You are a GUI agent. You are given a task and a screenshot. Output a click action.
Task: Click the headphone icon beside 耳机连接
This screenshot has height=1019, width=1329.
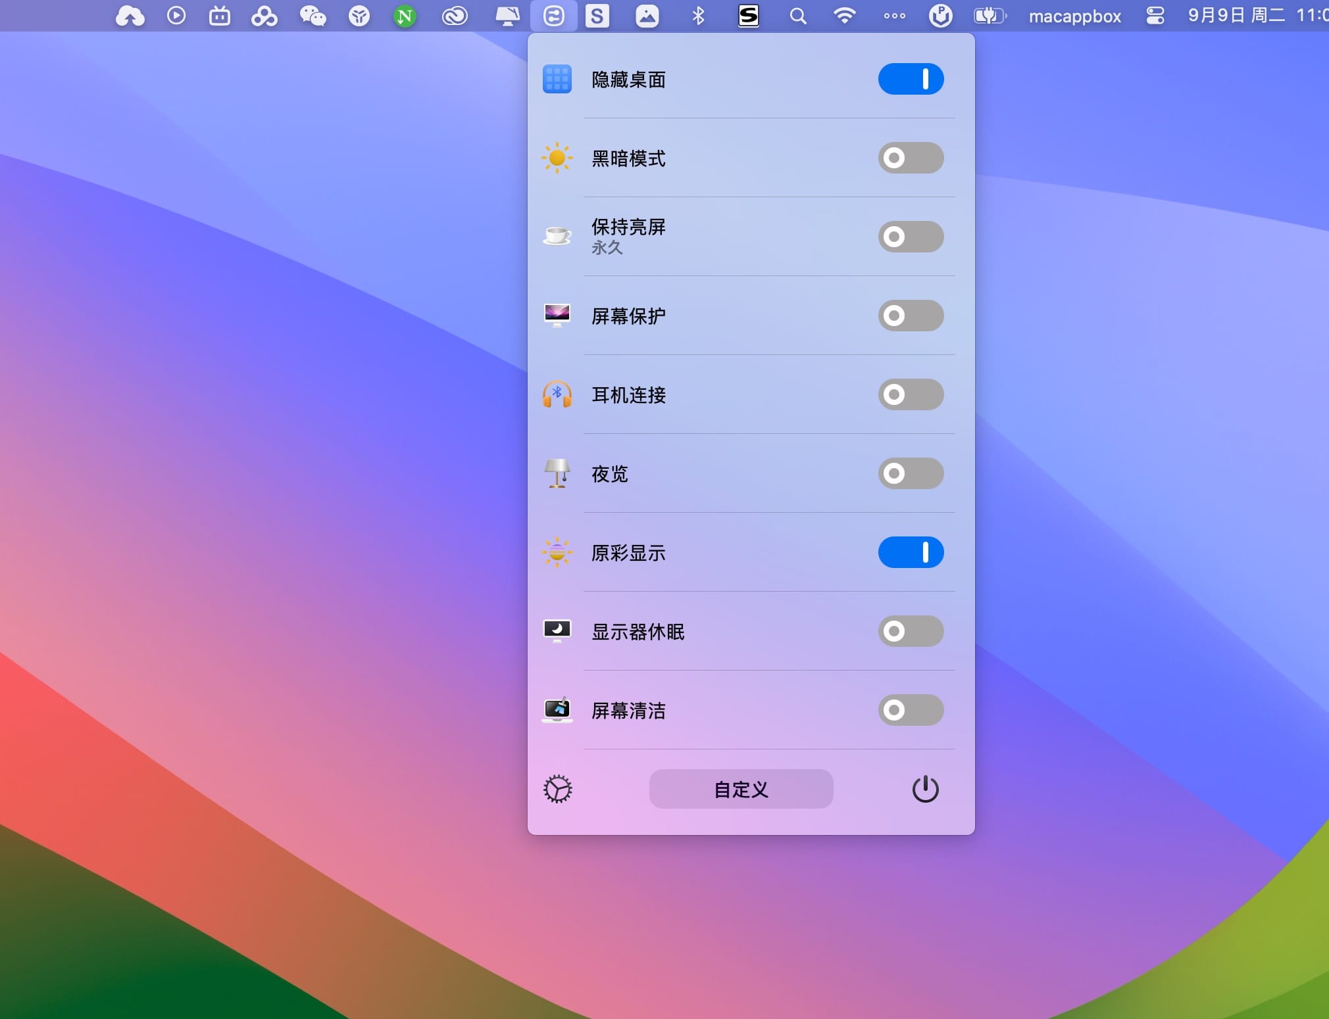557,394
